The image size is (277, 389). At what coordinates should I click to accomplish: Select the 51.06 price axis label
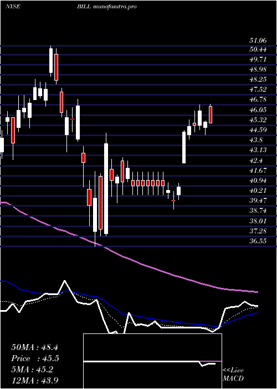click(258, 39)
